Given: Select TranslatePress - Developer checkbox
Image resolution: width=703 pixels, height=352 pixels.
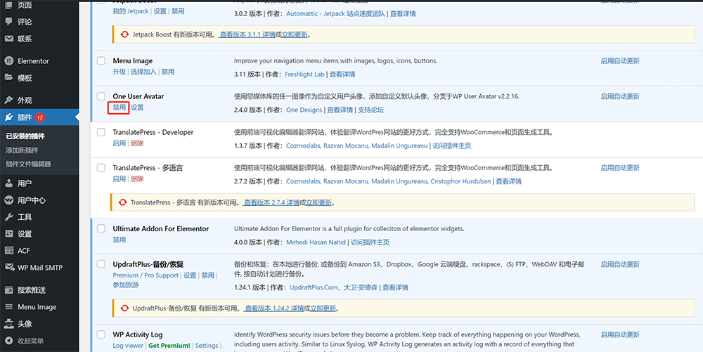Looking at the screenshot, I should tap(101, 132).
